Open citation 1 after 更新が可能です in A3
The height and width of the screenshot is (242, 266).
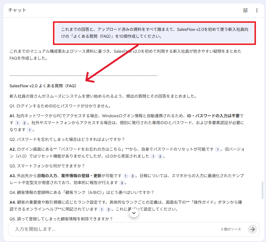pos(126,176)
